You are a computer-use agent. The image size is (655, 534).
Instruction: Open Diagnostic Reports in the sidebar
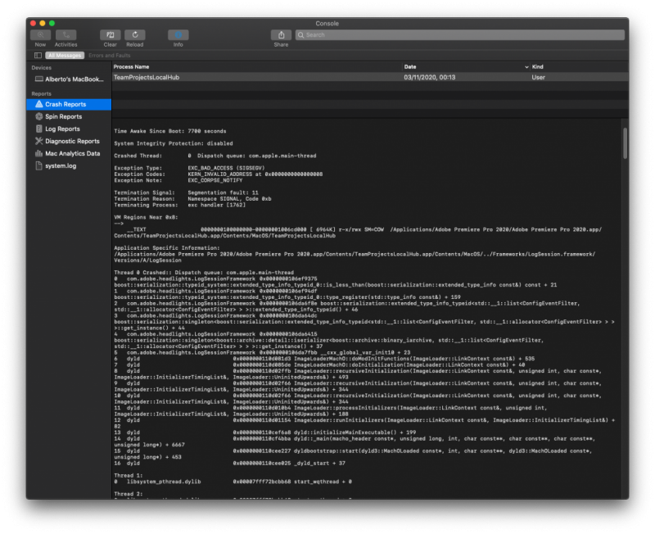(72, 141)
